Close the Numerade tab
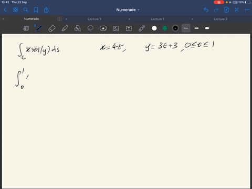Screen dimensions: 252x189 [4, 19]
